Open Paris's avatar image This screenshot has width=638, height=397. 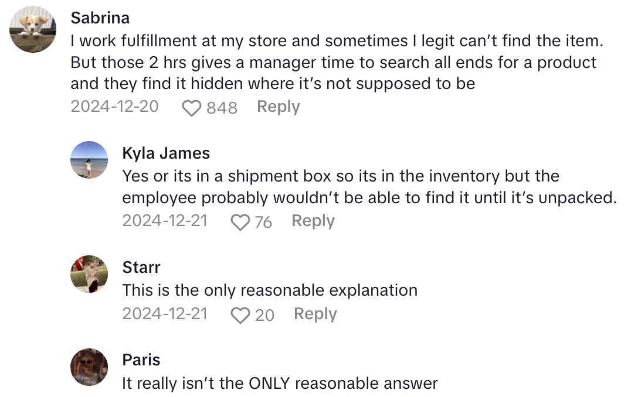click(89, 367)
